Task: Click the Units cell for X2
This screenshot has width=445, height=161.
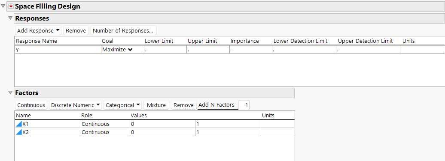Action: [x=277, y=132]
